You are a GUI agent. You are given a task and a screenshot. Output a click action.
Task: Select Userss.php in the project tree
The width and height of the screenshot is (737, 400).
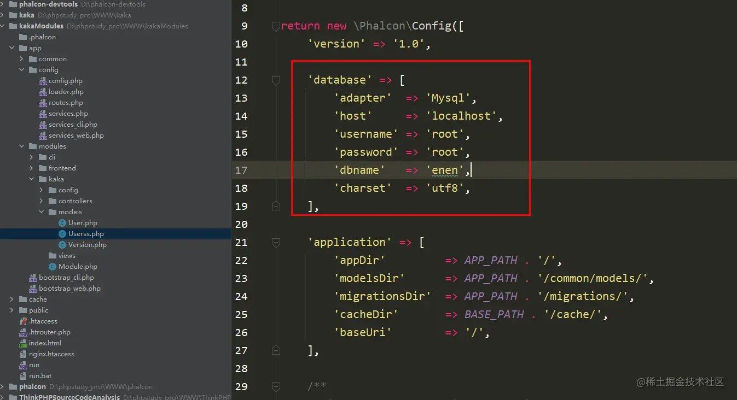[x=115, y=234]
